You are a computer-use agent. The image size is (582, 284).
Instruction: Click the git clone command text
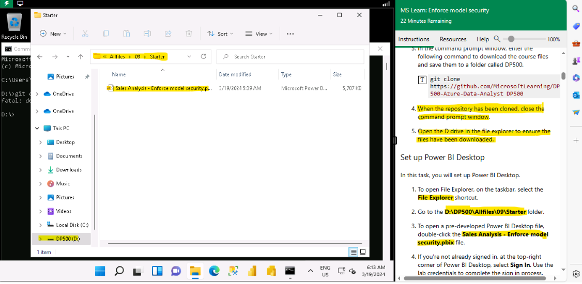pos(495,86)
